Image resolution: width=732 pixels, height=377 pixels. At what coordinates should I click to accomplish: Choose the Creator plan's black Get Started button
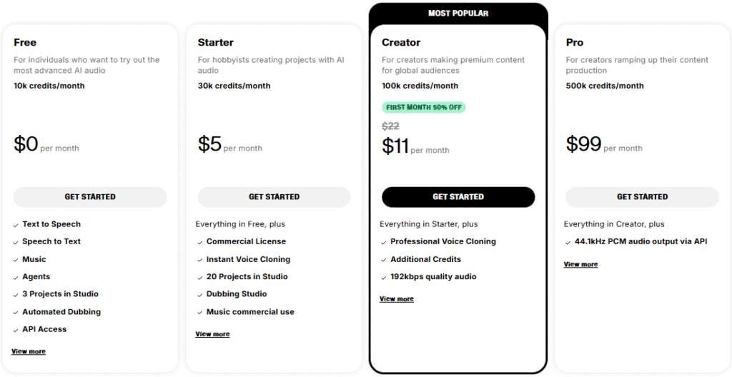[x=458, y=197]
